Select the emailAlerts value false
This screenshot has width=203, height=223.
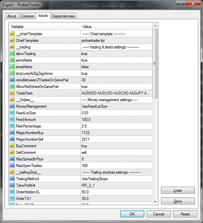(x=85, y=67)
